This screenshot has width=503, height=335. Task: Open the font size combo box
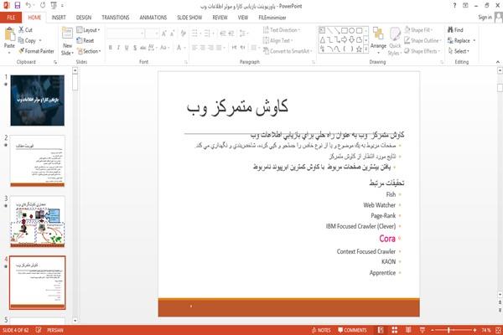[152, 33]
